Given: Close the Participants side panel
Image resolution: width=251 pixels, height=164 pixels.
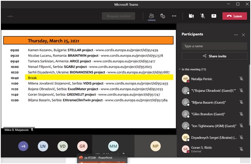Looking at the screenshot, I should 243,35.
